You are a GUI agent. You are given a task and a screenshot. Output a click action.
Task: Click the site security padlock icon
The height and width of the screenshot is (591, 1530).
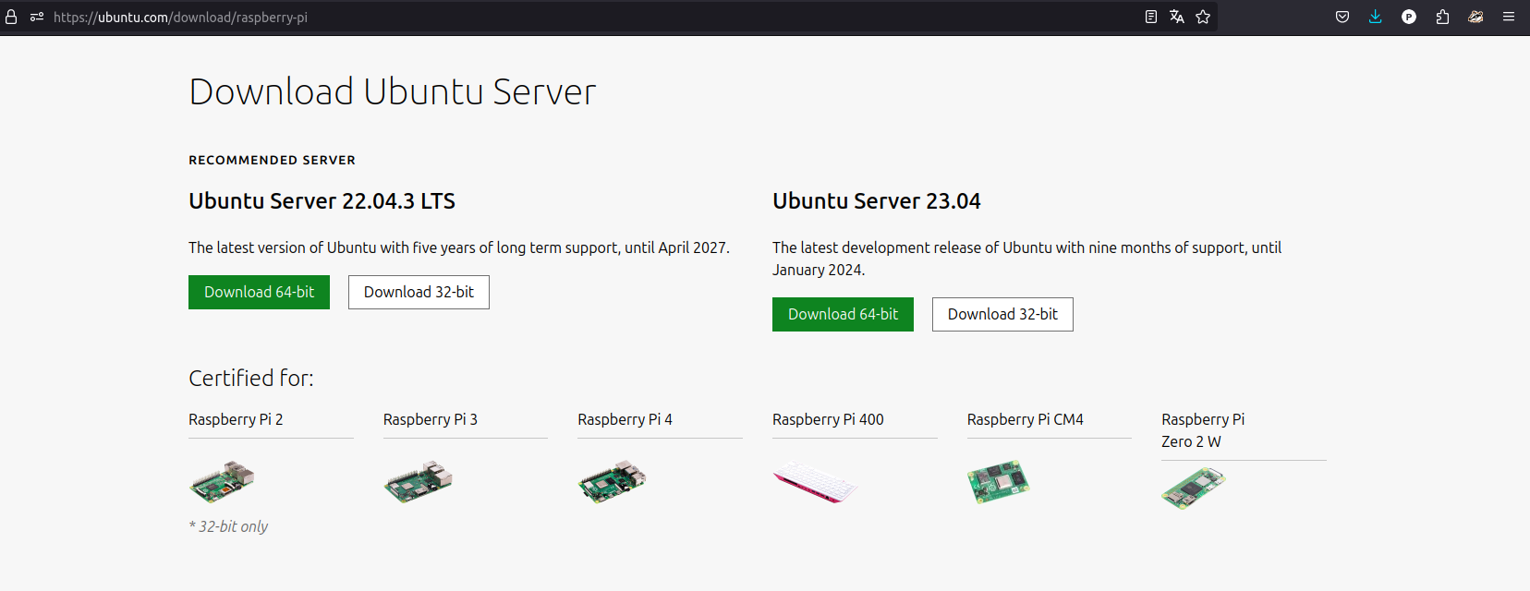[x=12, y=17]
